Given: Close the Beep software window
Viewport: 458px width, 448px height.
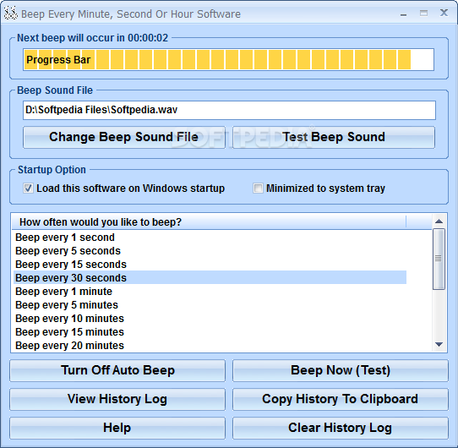Looking at the screenshot, I should 444,13.
